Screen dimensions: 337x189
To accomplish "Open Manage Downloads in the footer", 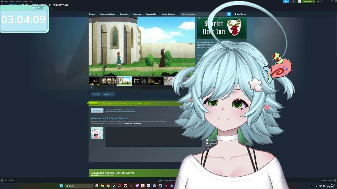I will (x=167, y=181).
